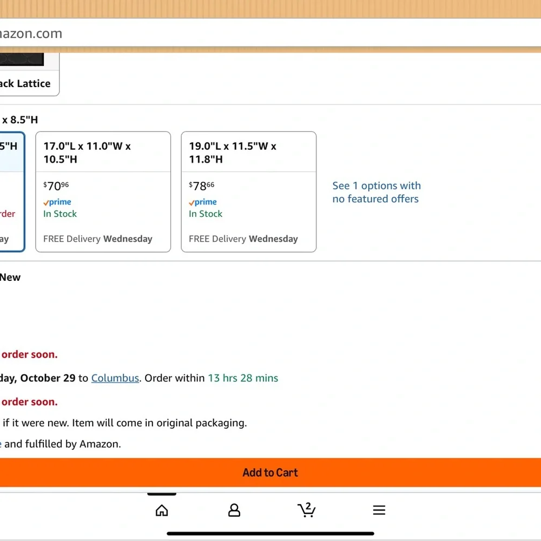Viewport: 541px width, 541px height.
Task: Open 'See 1 options with no featured offers'
Action: pos(377,192)
